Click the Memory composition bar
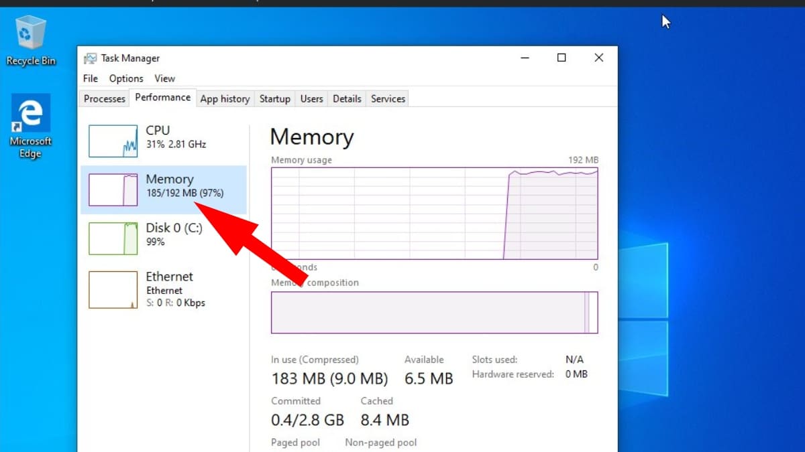 434,312
